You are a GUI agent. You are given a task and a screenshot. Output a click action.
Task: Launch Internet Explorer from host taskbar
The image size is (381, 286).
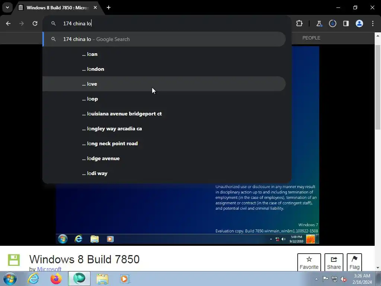pyautogui.click(x=33, y=279)
